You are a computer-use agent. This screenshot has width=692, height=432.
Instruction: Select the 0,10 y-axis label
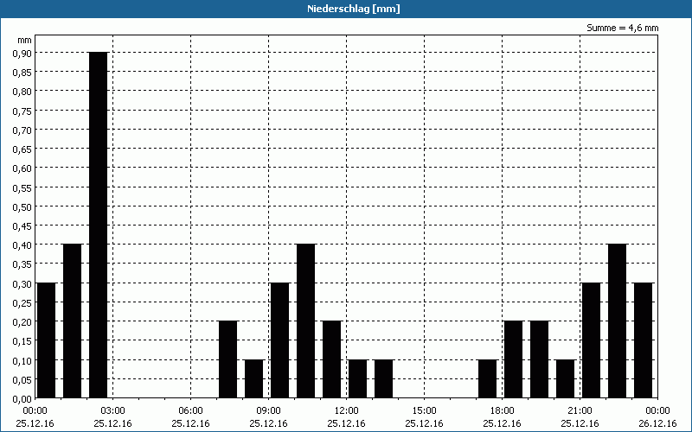click(22, 360)
